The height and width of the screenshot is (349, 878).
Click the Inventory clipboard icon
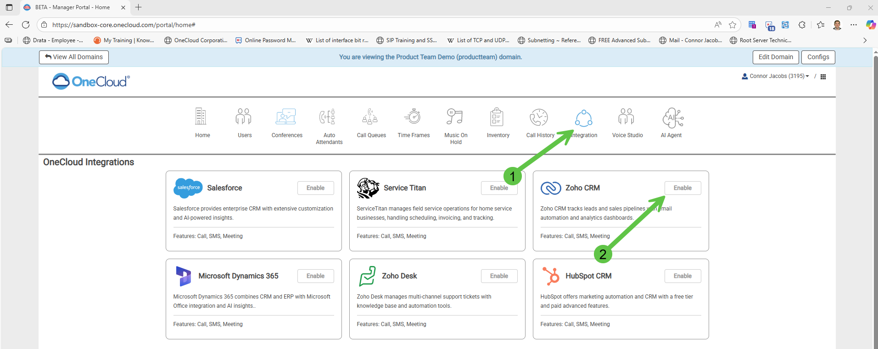498,117
